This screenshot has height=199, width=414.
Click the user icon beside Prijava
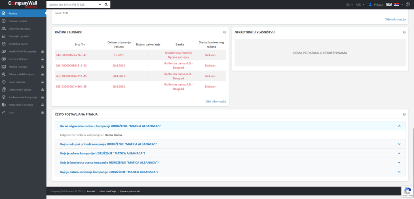coord(370,4)
